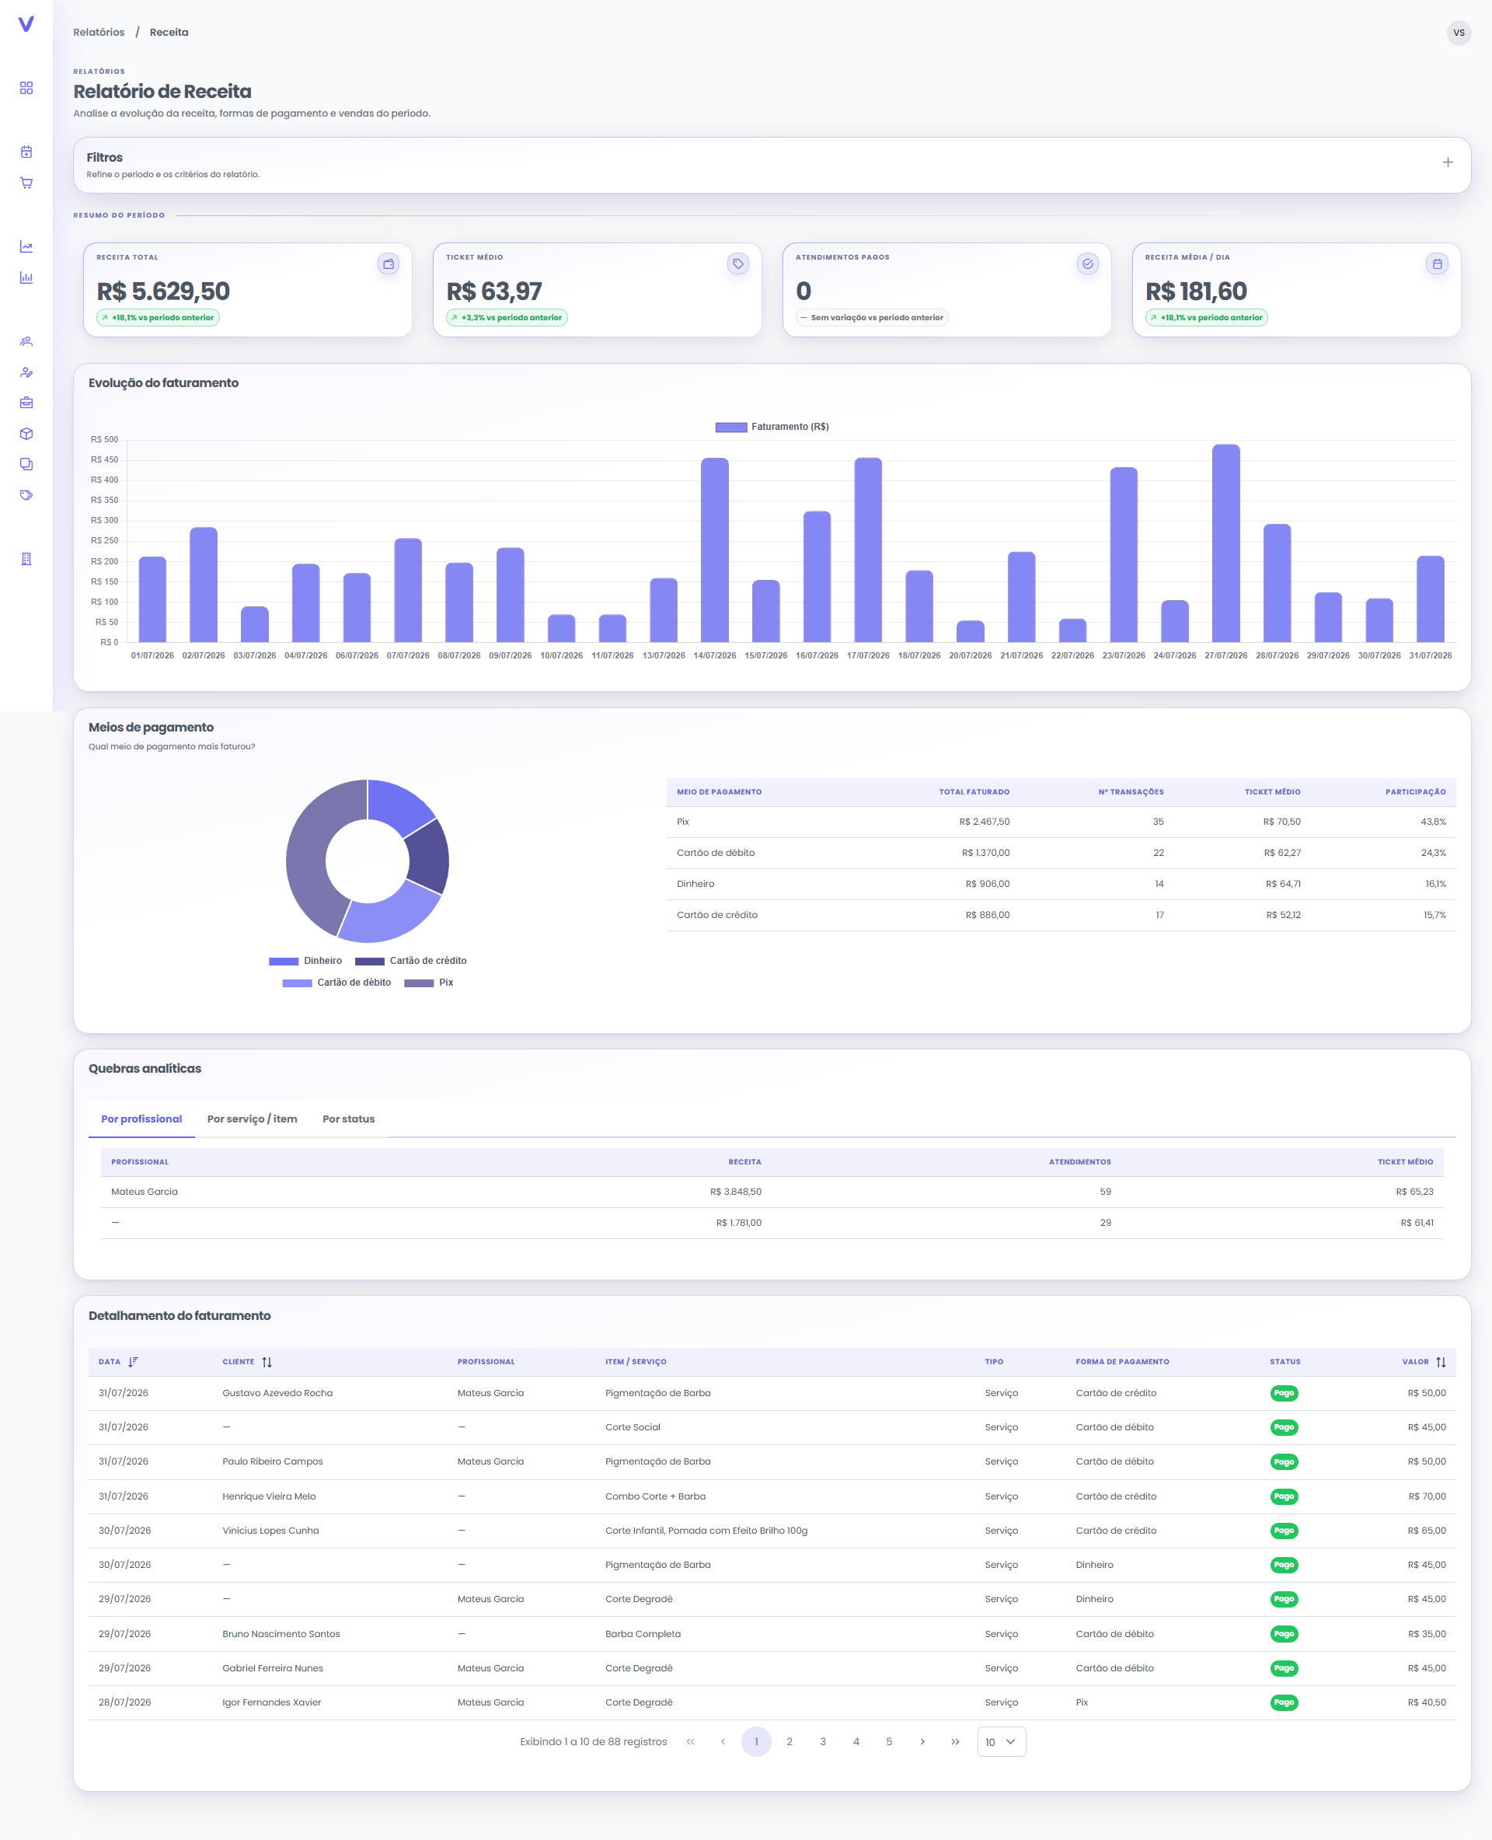Click Relatórios breadcrumb link
Screen dimensions: 1492x1840
click(x=99, y=33)
